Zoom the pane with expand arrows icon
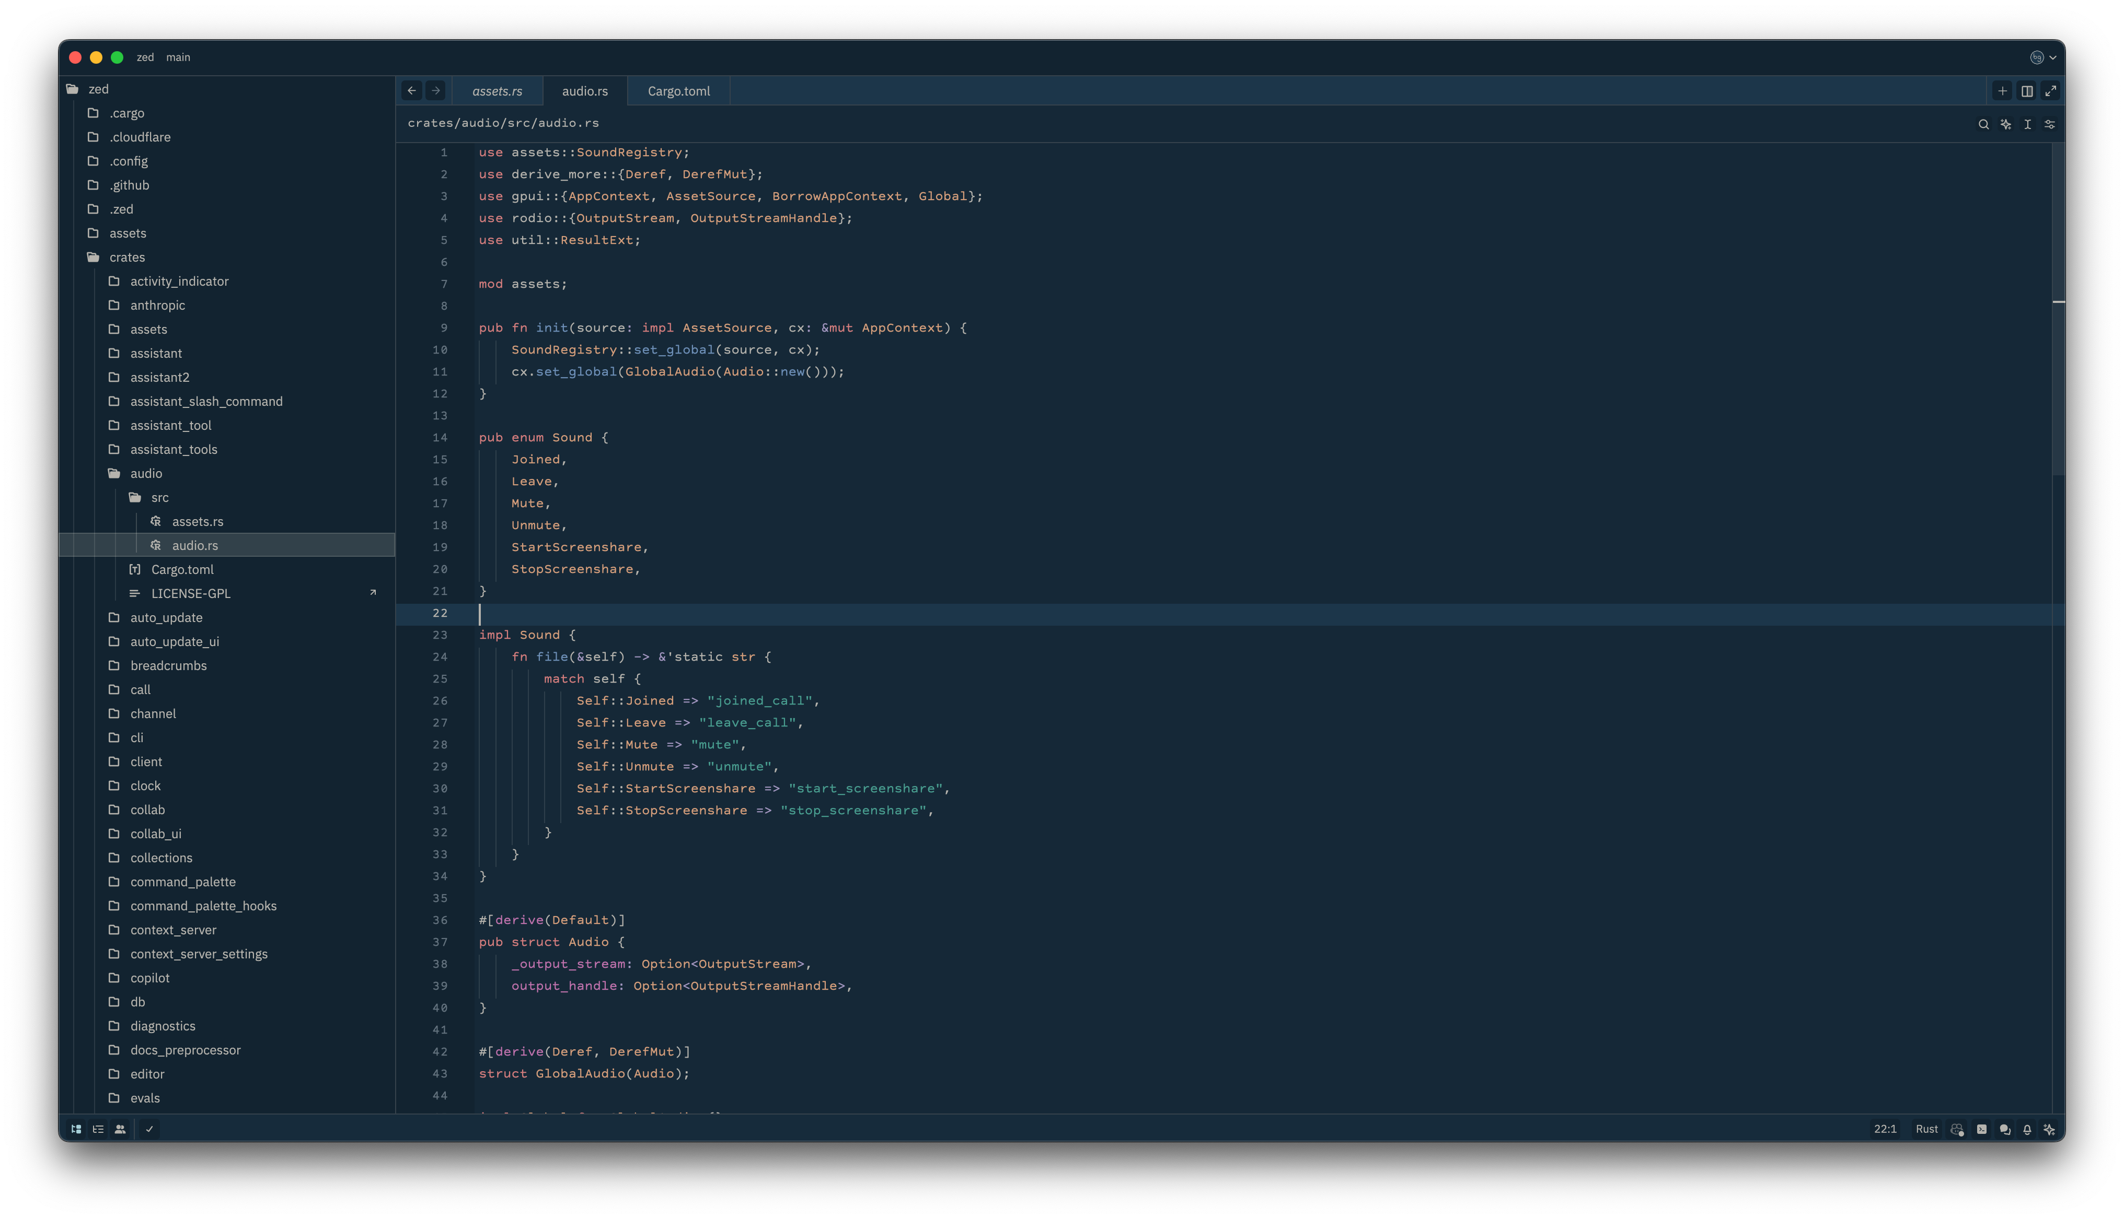This screenshot has width=2124, height=1219. click(2050, 90)
